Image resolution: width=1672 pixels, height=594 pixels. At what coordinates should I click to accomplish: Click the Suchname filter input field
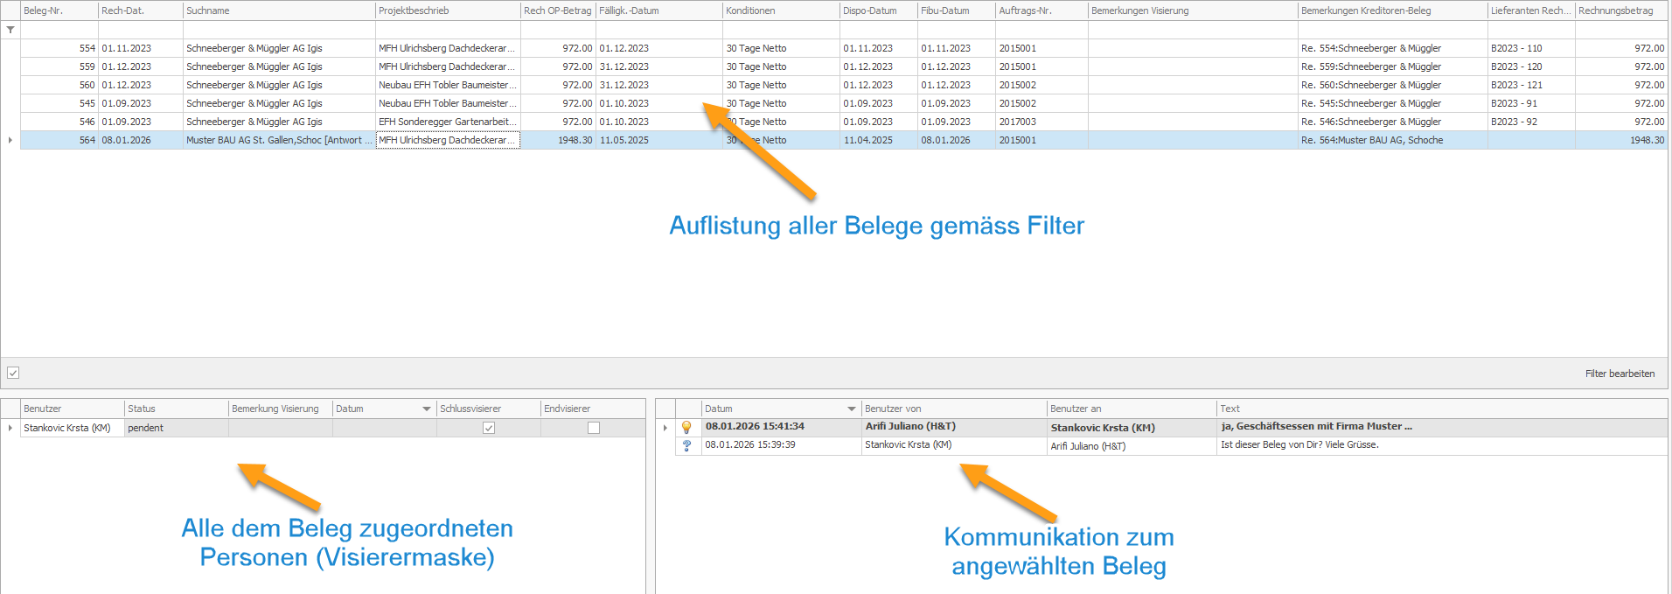(279, 30)
